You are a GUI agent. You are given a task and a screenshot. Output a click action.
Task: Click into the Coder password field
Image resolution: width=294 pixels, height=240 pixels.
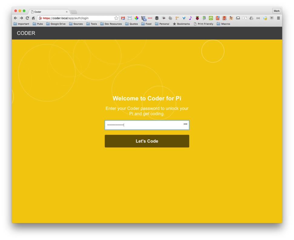(x=147, y=125)
